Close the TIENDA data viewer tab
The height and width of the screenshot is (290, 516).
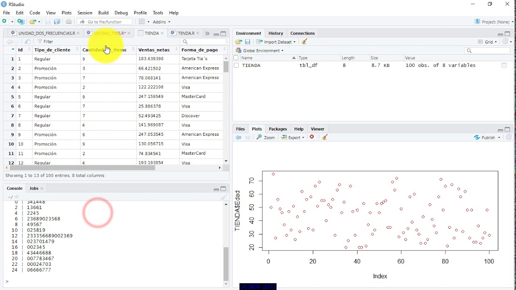tap(162, 33)
